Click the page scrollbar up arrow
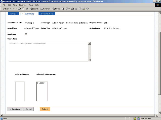161x120 pixels. [x=159, y=13]
